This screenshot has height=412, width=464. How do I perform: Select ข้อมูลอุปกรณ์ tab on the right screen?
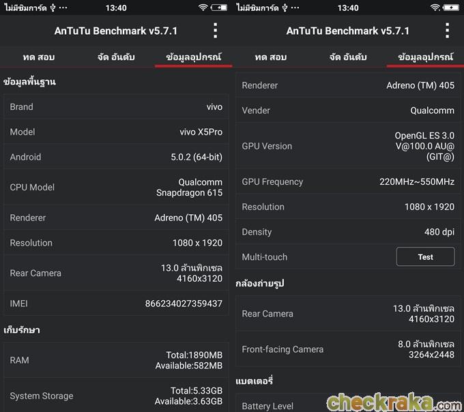click(x=425, y=57)
